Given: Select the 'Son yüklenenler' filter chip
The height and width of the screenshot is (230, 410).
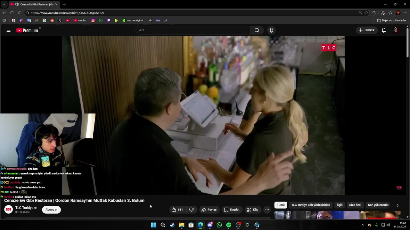Looking at the screenshot, I should point(379,205).
